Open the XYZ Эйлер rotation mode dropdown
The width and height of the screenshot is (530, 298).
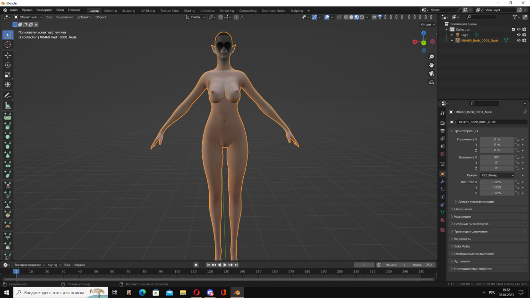tap(497, 175)
